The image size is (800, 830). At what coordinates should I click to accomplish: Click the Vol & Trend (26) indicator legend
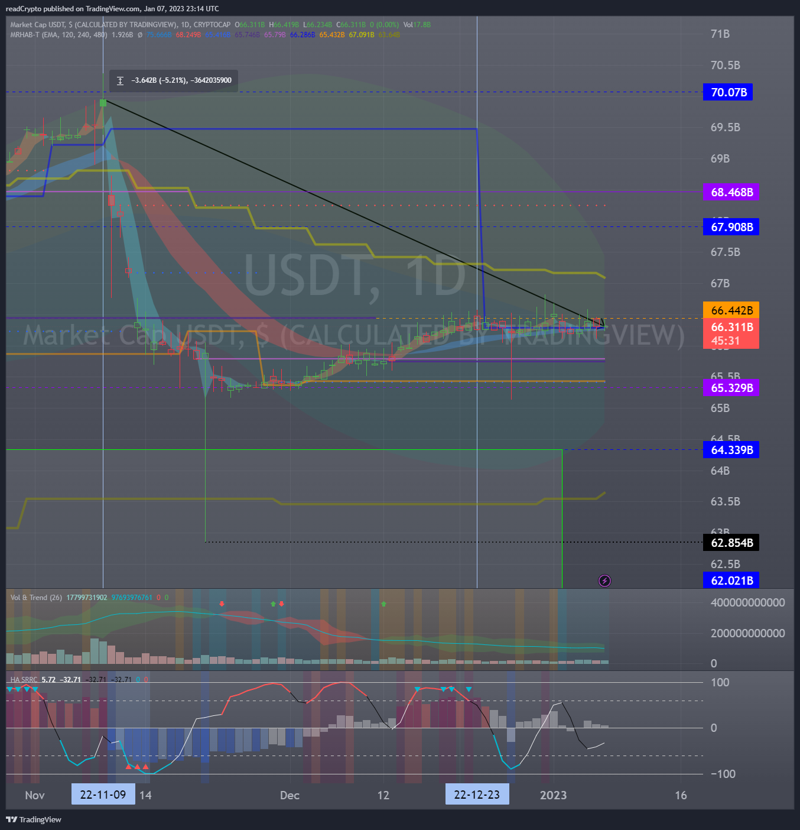point(36,598)
